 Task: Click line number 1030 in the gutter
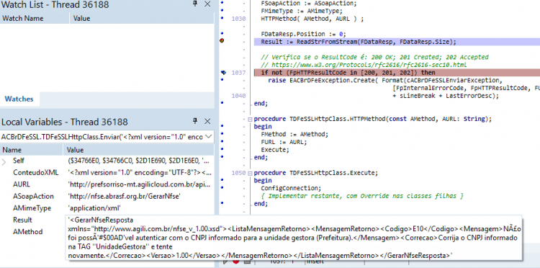(x=238, y=19)
